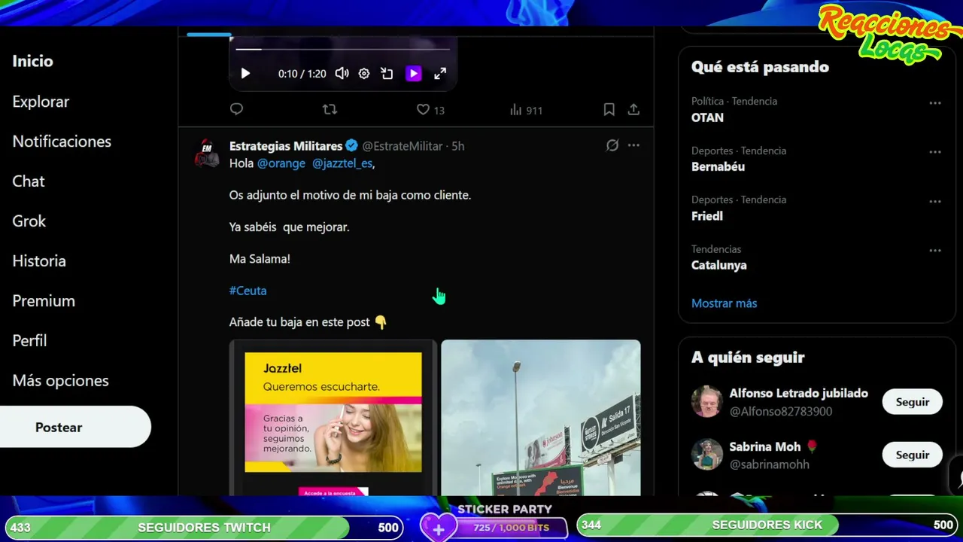Seek along the video progress bar

(x=342, y=50)
